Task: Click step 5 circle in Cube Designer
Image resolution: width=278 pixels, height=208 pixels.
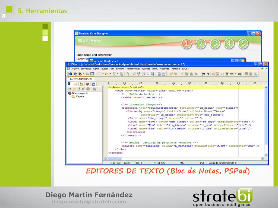Action: (243, 44)
